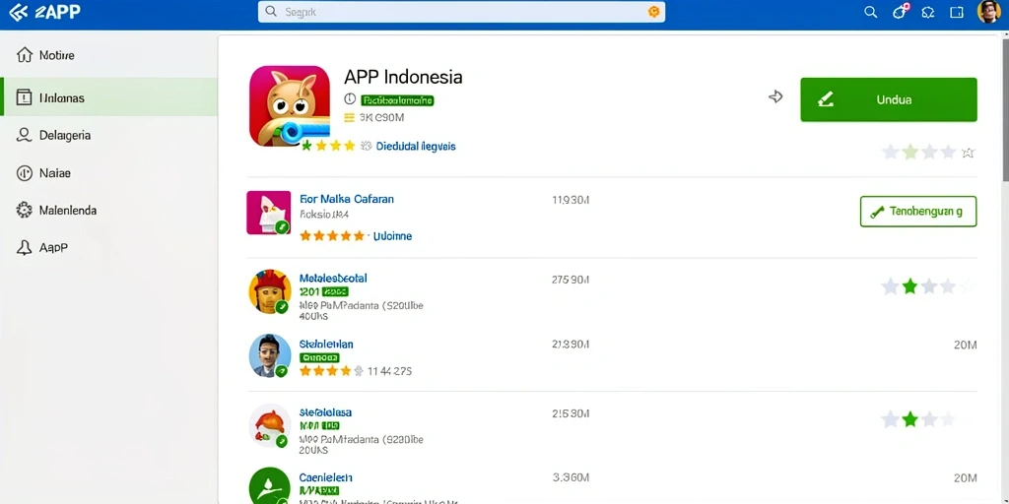Set star rating on Stefalelasa row
This screenshot has width=1009, height=504.
[918, 419]
